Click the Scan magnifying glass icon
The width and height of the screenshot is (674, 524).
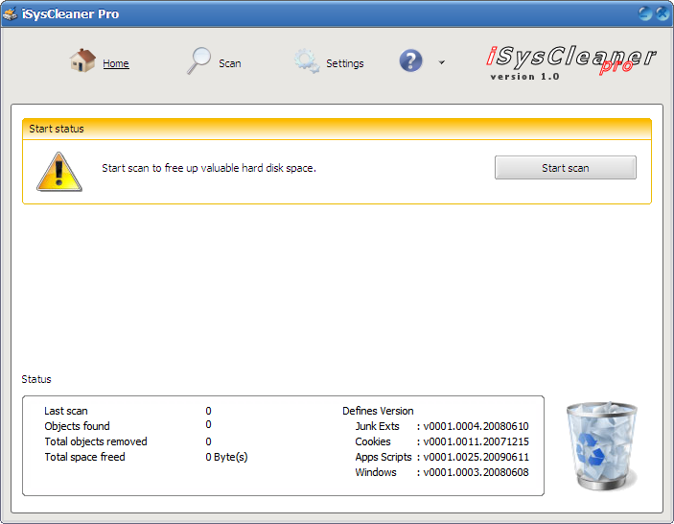pos(198,61)
